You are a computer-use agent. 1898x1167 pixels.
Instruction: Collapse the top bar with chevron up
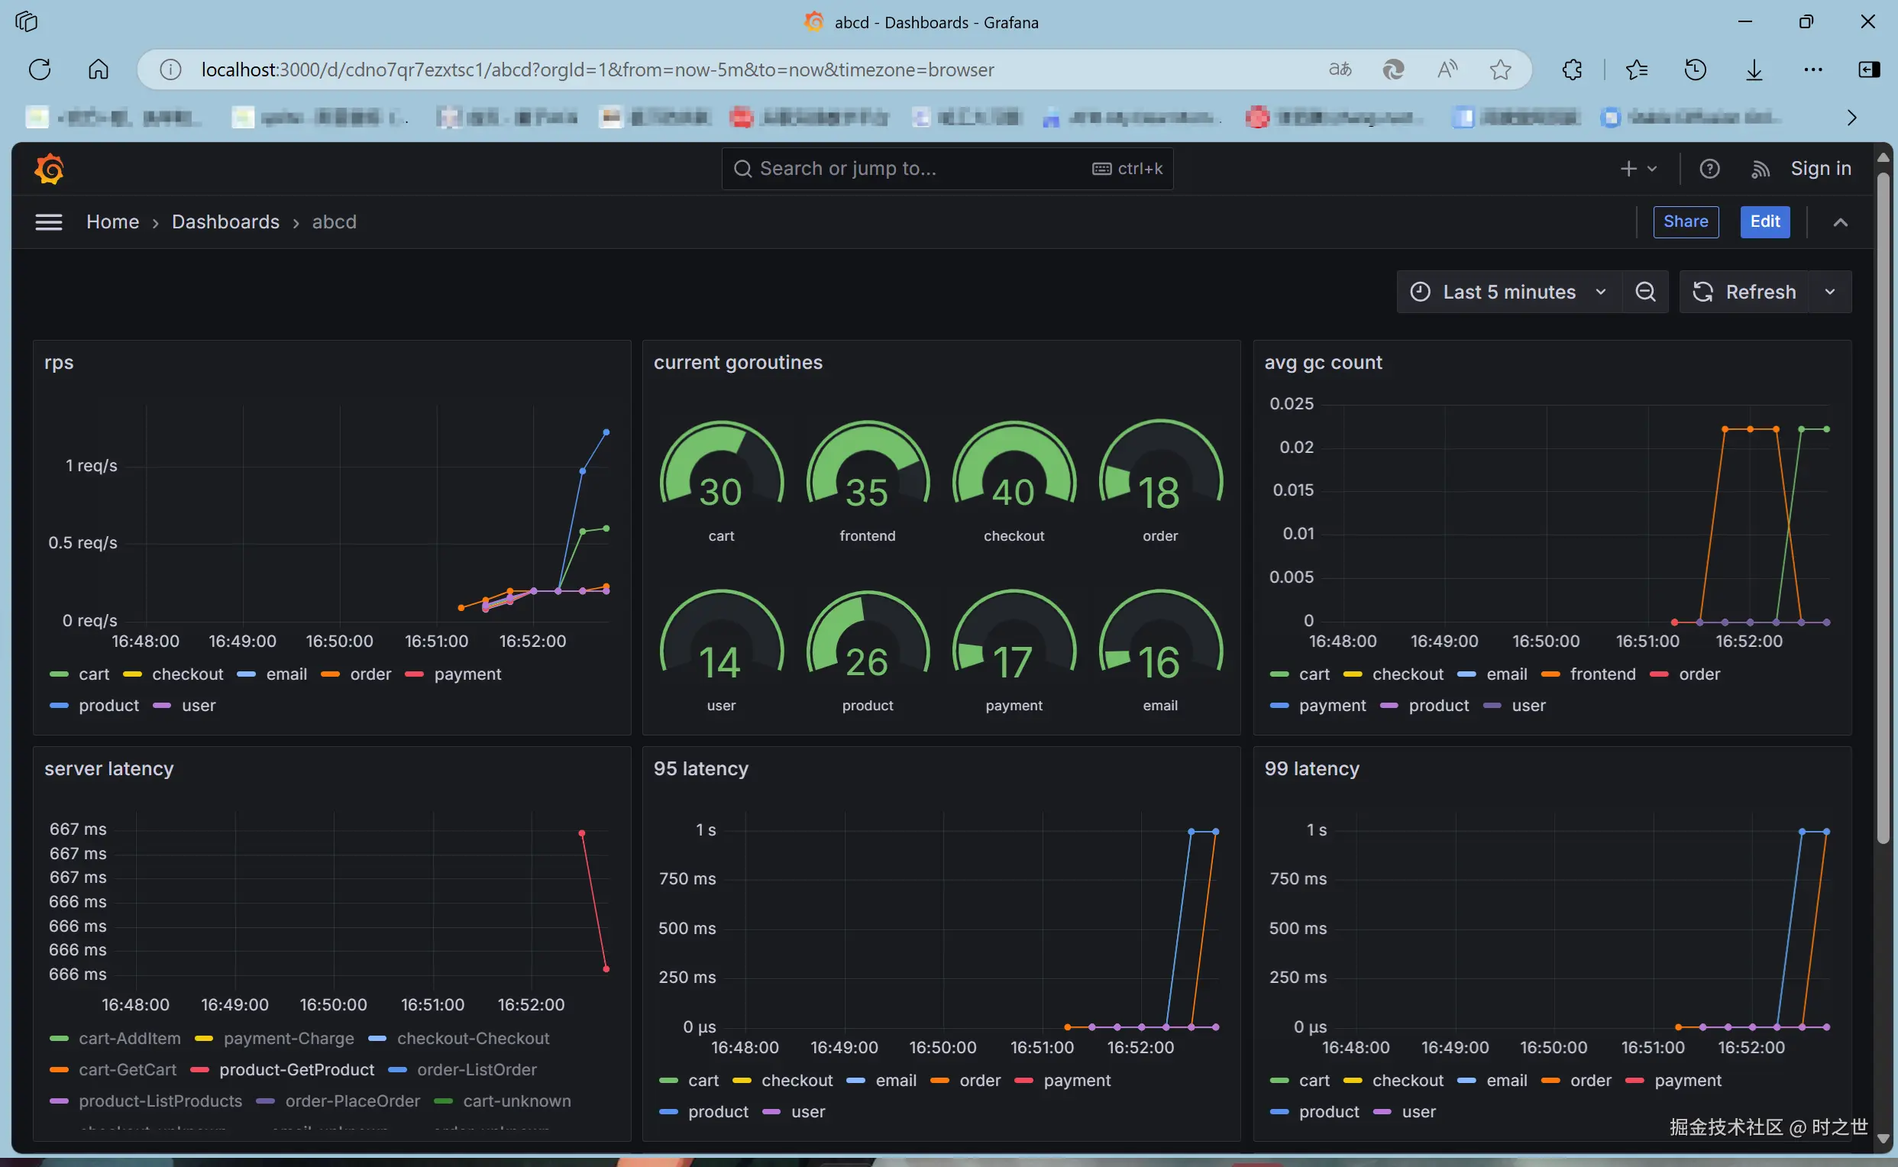click(x=1840, y=222)
